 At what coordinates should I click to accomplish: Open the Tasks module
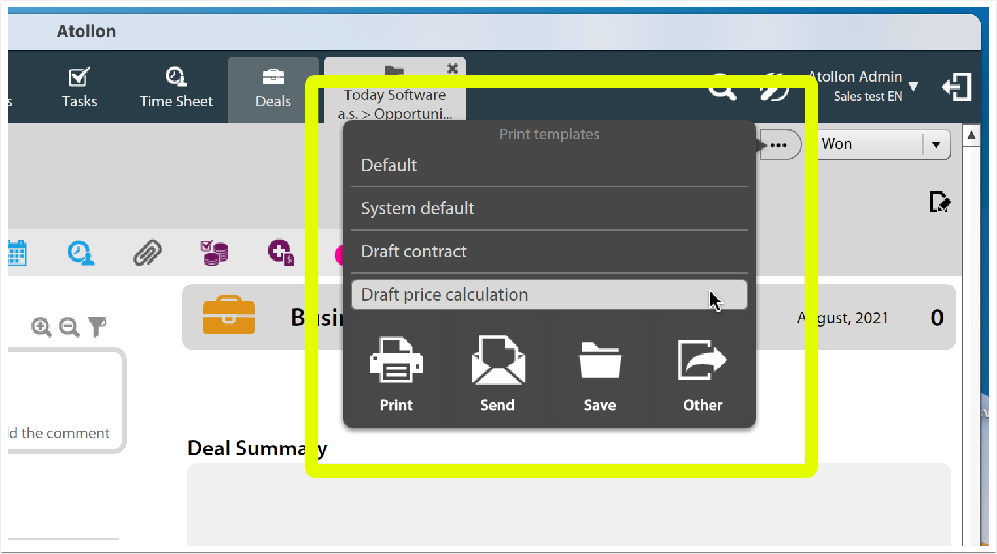(x=79, y=88)
